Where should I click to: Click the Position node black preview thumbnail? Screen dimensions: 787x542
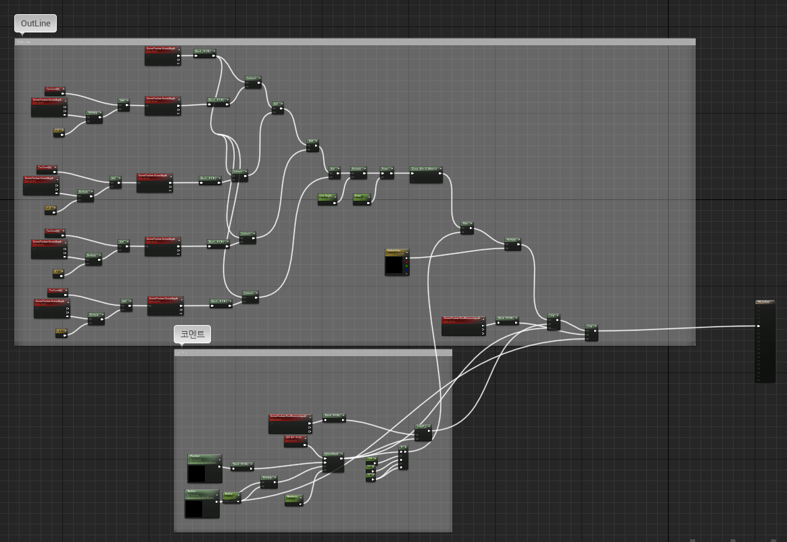[x=197, y=474]
